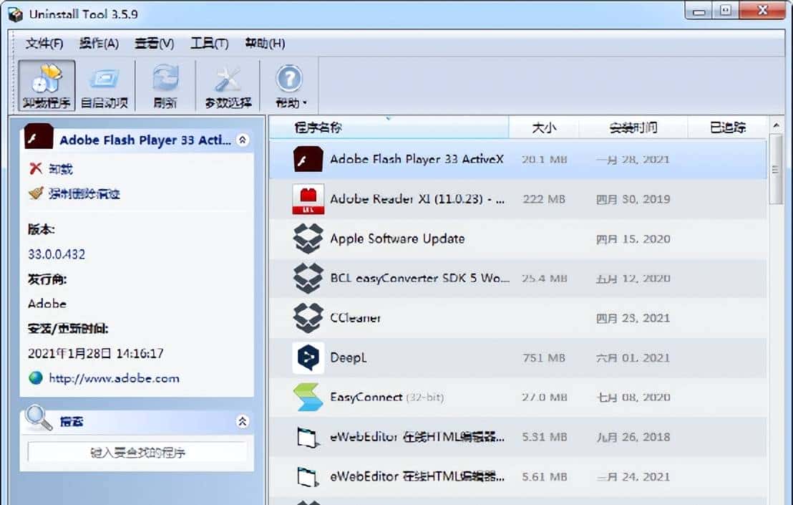Select the DeepL program icon
793x505 pixels.
click(308, 357)
